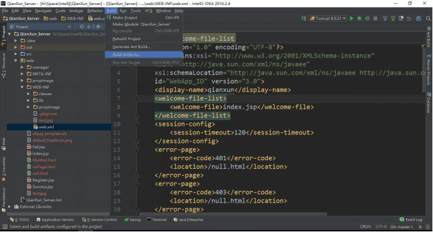Click the stop square icon in toolbar

(x=375, y=19)
